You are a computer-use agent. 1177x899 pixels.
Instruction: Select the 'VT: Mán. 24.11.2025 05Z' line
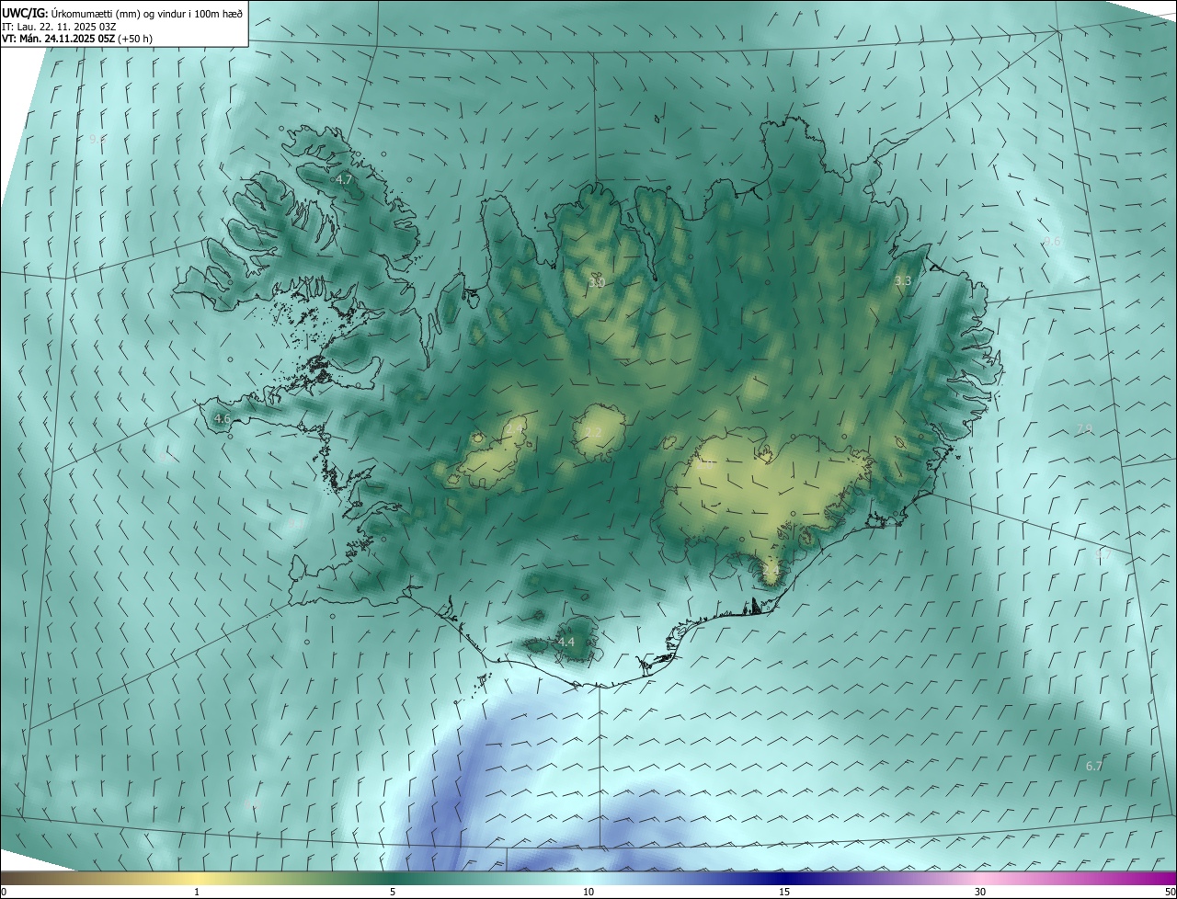click(x=58, y=39)
